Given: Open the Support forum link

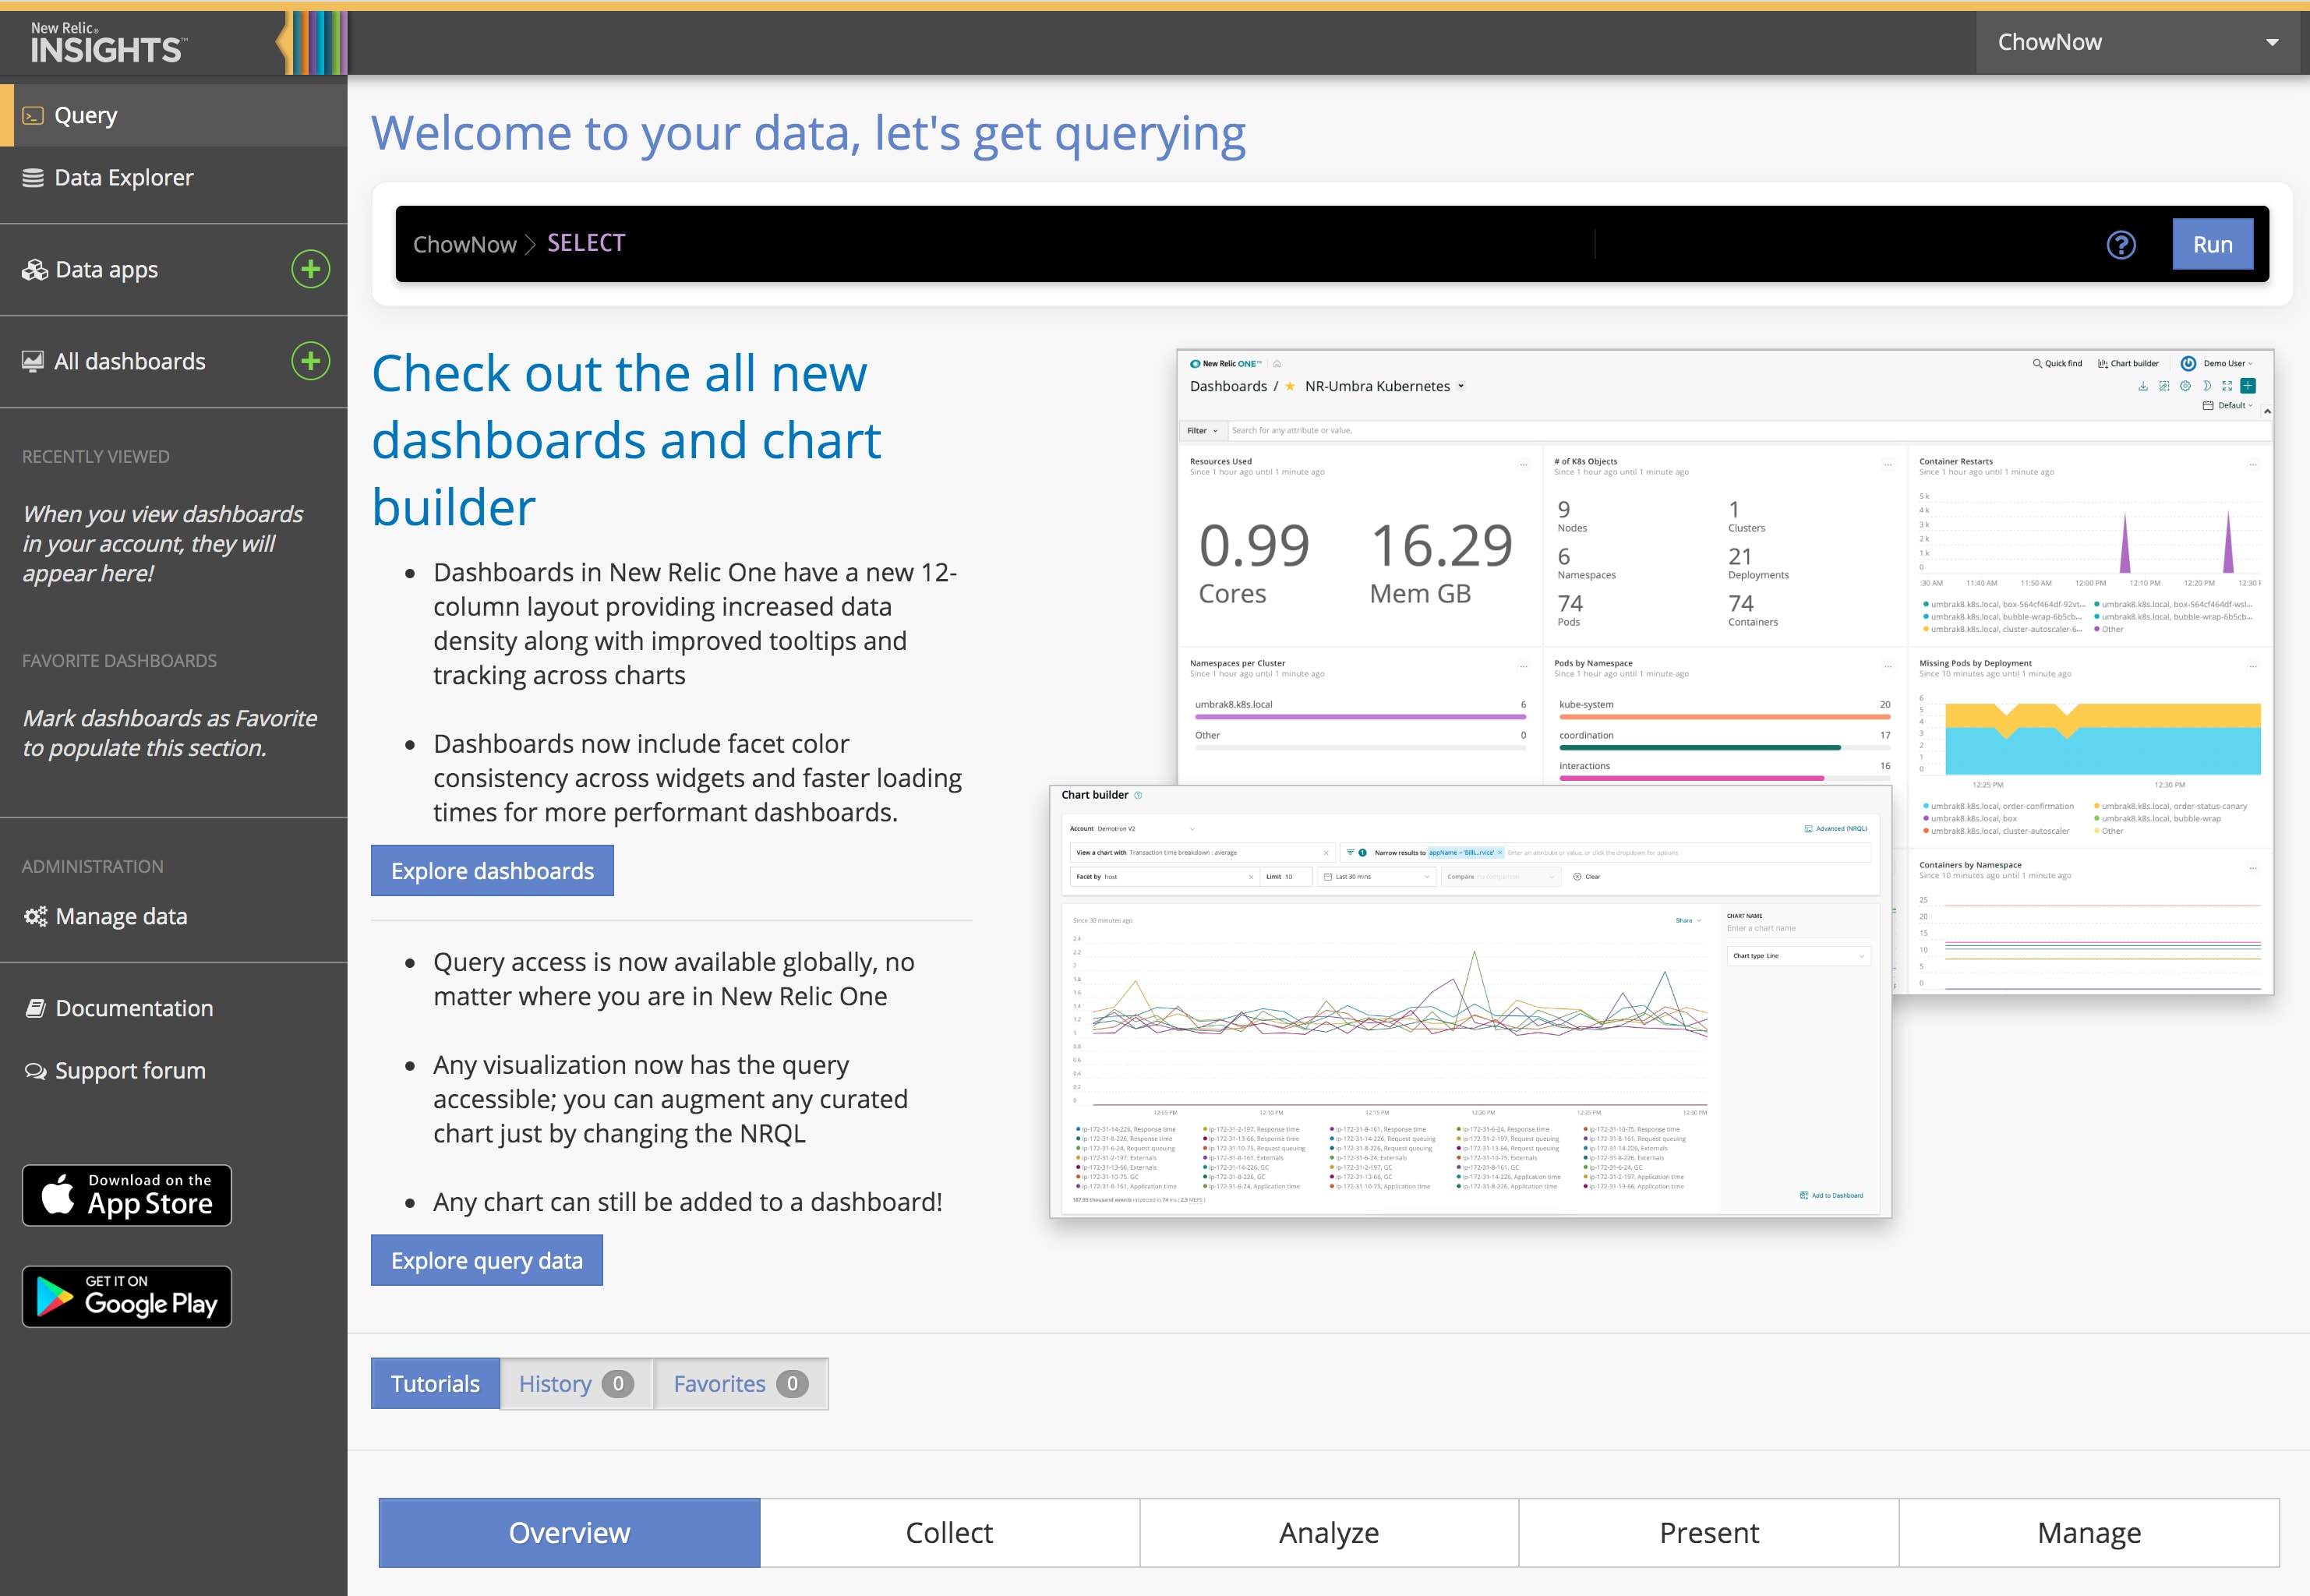Looking at the screenshot, I should tap(130, 1071).
